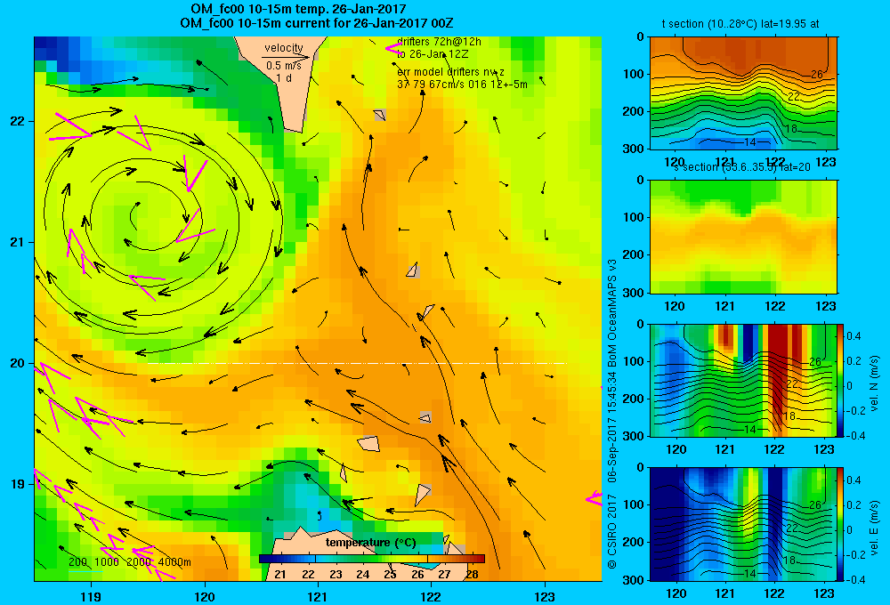Screen dimensions: 890x605
Task: Click longitude tick label 123 on main map
Action: click(545, 596)
